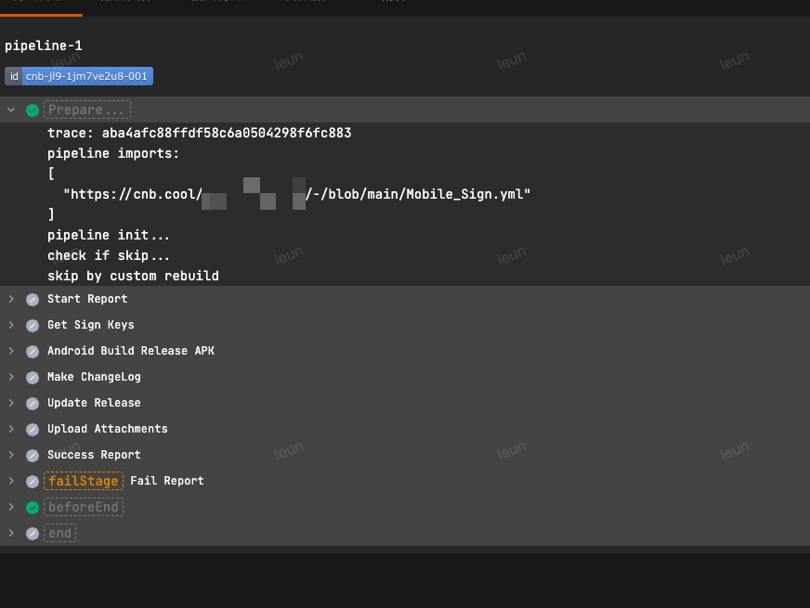Click the green success icon beside Prepare
Viewport: 810px width, 608px height.
pyautogui.click(x=33, y=110)
